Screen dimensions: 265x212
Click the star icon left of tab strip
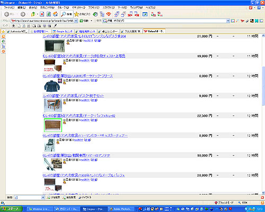[x=3, y=32]
